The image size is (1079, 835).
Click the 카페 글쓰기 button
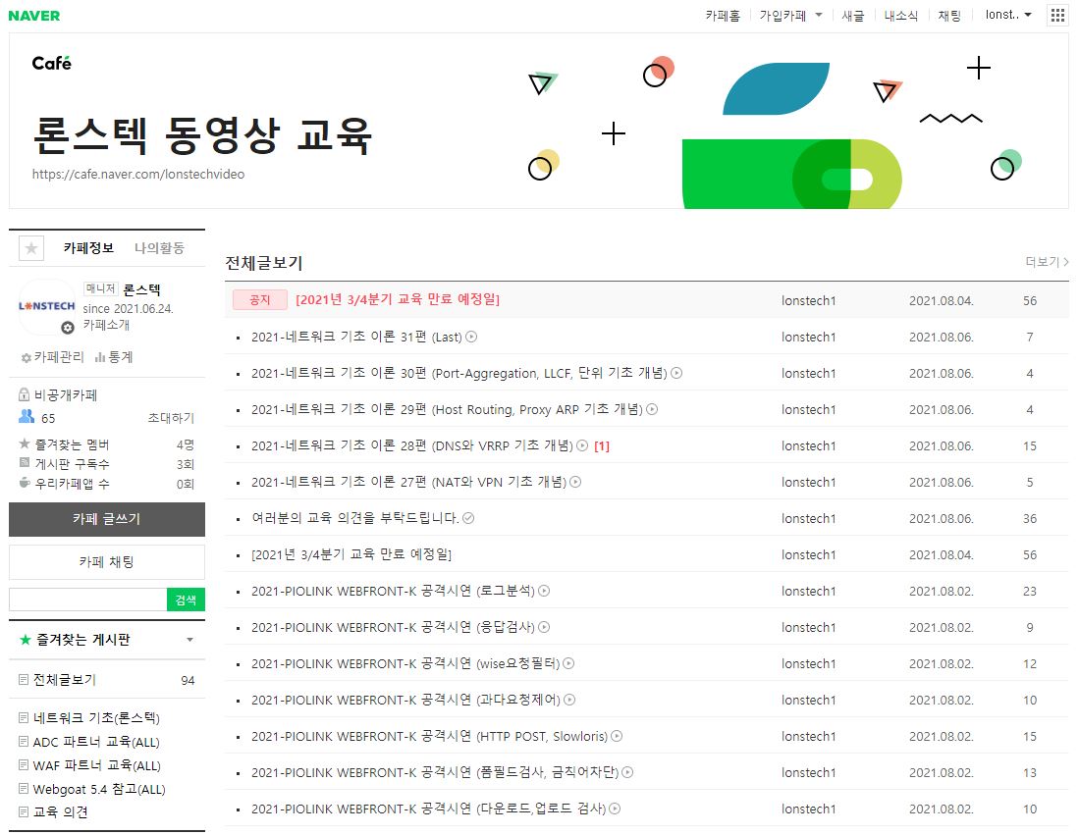[x=107, y=519]
